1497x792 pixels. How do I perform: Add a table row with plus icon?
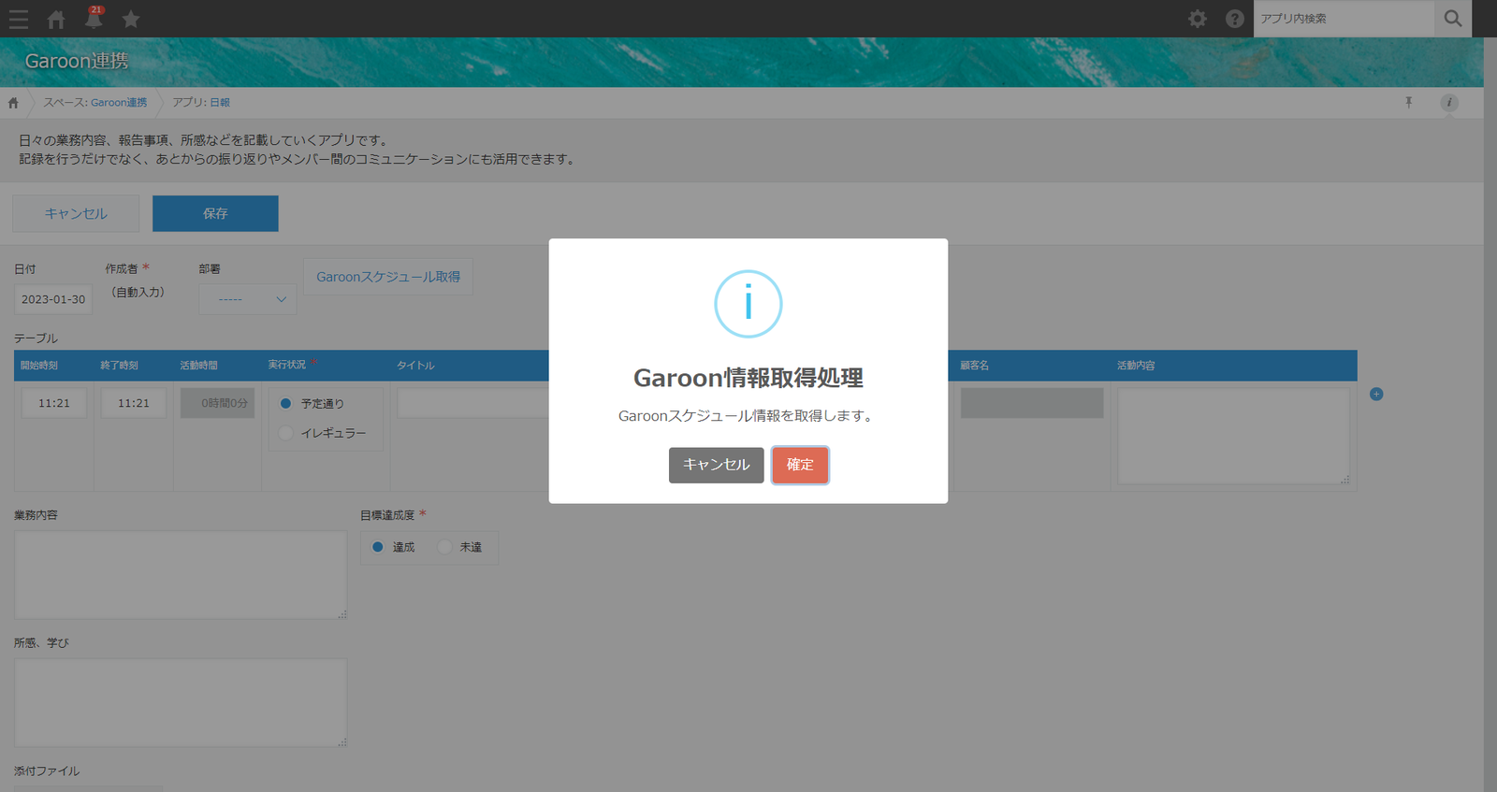pos(1376,395)
